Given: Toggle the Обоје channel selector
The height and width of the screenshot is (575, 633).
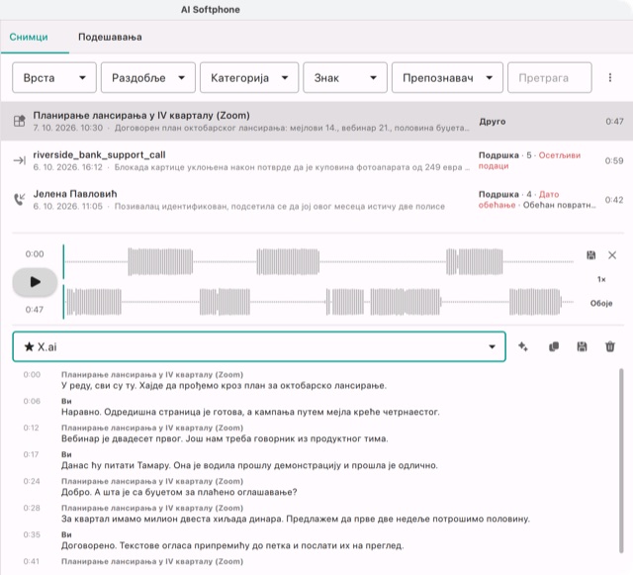Looking at the screenshot, I should pos(601,303).
